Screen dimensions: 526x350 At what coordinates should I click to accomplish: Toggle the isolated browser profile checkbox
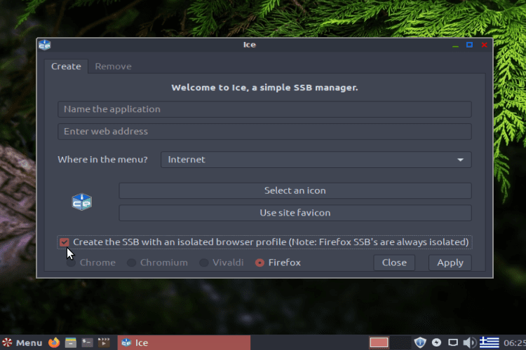pos(64,242)
